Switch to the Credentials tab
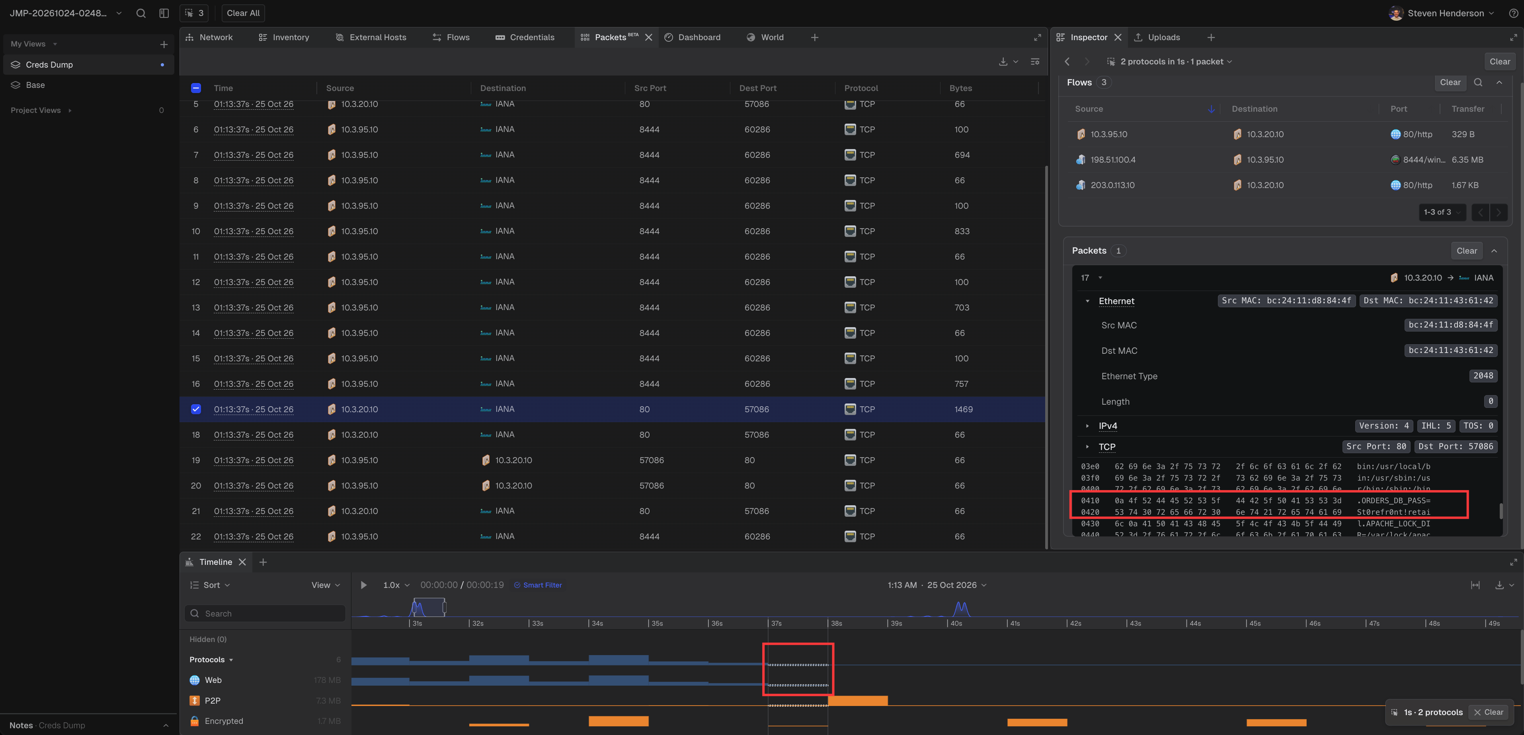This screenshot has width=1524, height=735. (525, 37)
